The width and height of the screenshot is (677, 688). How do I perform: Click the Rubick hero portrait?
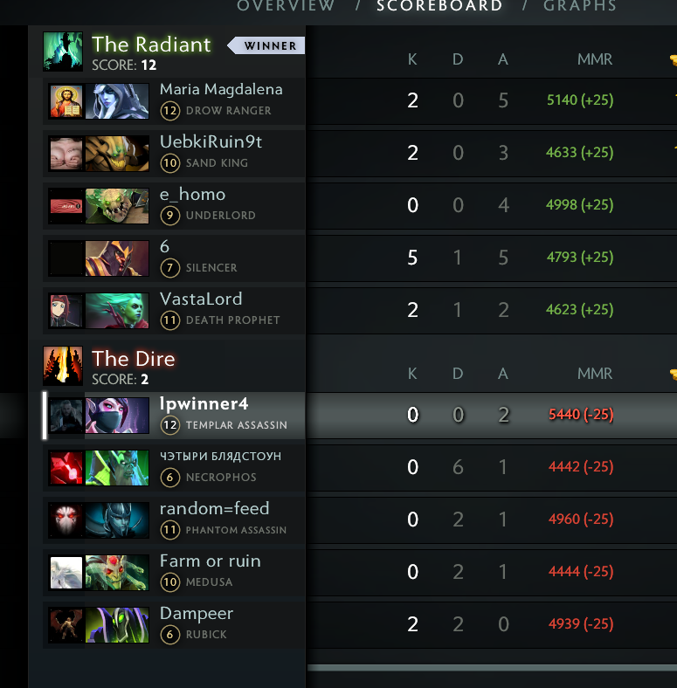(117, 625)
